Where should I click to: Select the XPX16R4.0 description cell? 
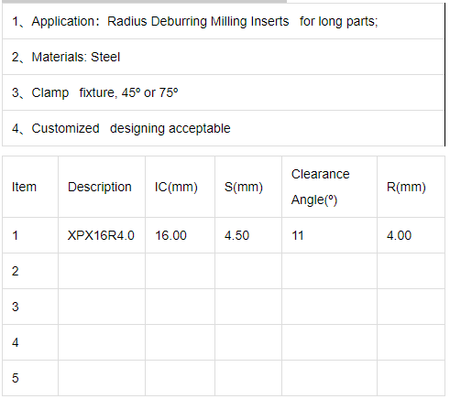[x=102, y=235]
